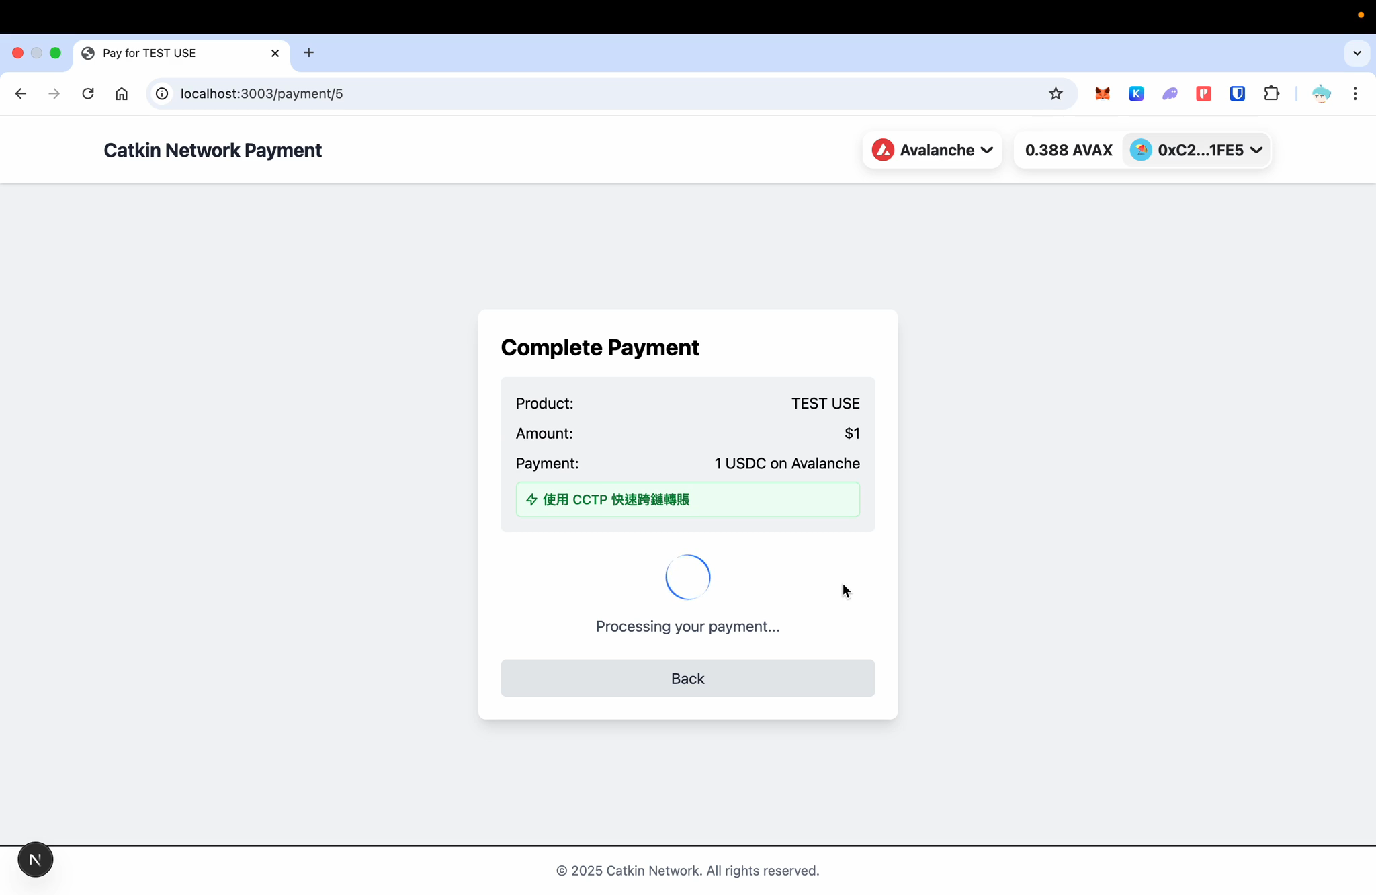
Task: Click the address bar URL
Action: tap(261, 93)
